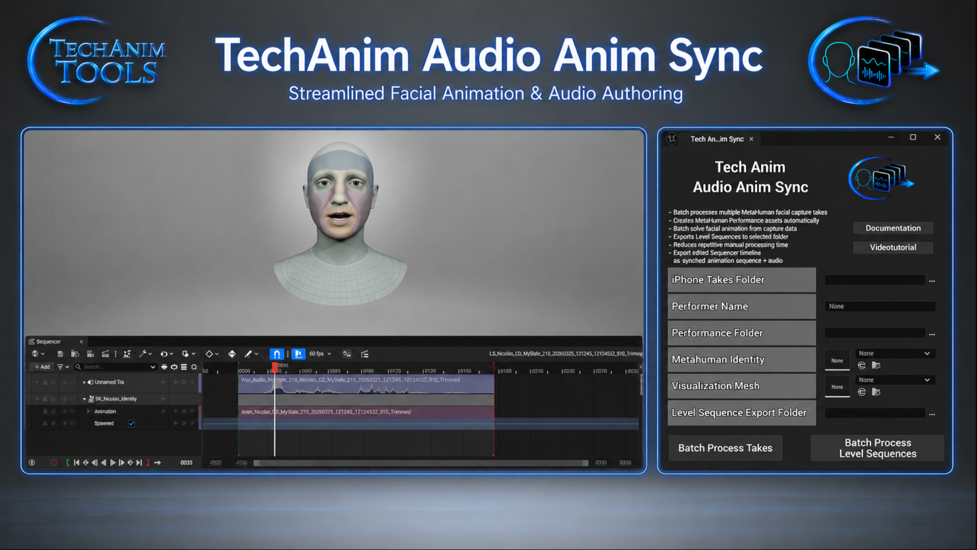The image size is (977, 550).
Task: Click the record button in transport bar
Action: click(x=54, y=462)
